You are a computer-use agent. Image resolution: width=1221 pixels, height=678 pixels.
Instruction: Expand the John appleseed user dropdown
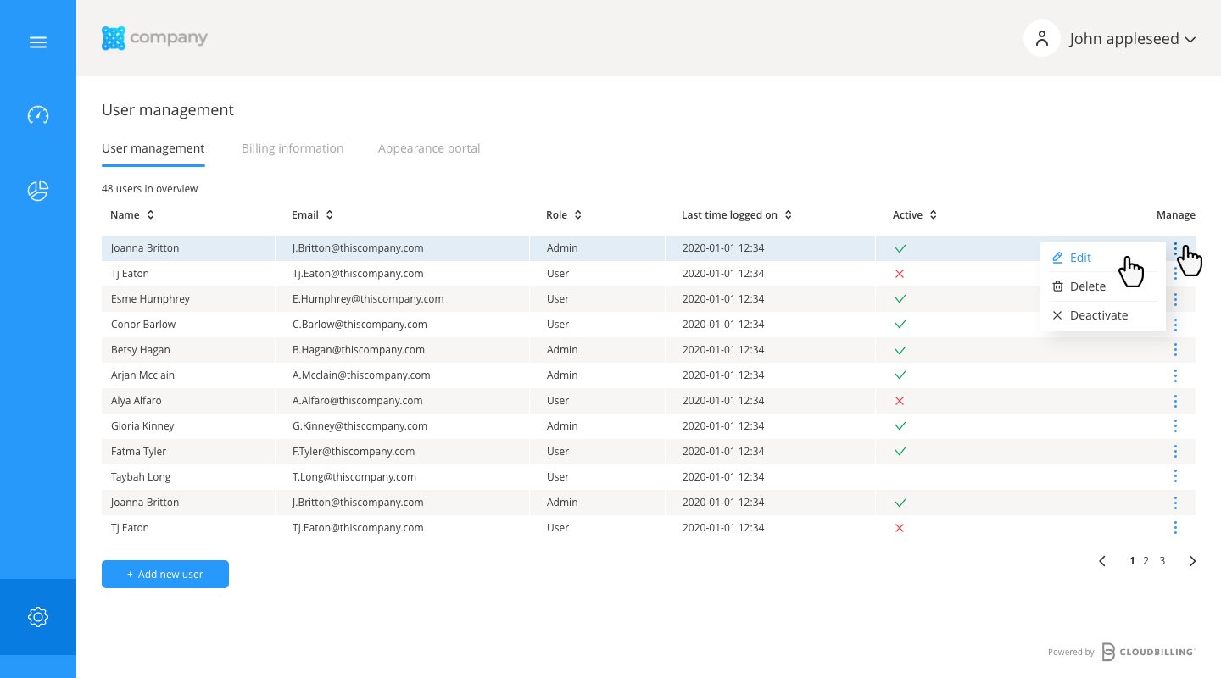tap(1190, 40)
